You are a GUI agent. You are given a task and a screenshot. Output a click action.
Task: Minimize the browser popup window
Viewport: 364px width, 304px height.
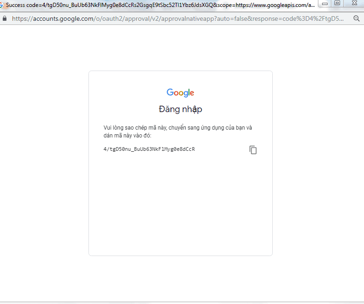pos(325,4)
